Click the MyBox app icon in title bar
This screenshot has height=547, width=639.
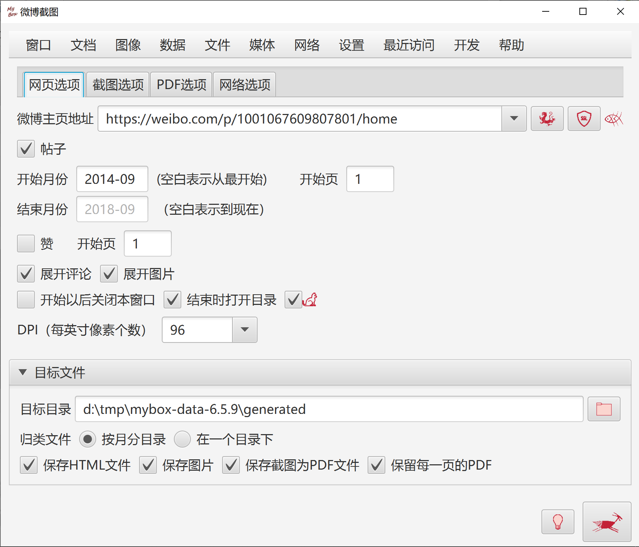(x=12, y=12)
